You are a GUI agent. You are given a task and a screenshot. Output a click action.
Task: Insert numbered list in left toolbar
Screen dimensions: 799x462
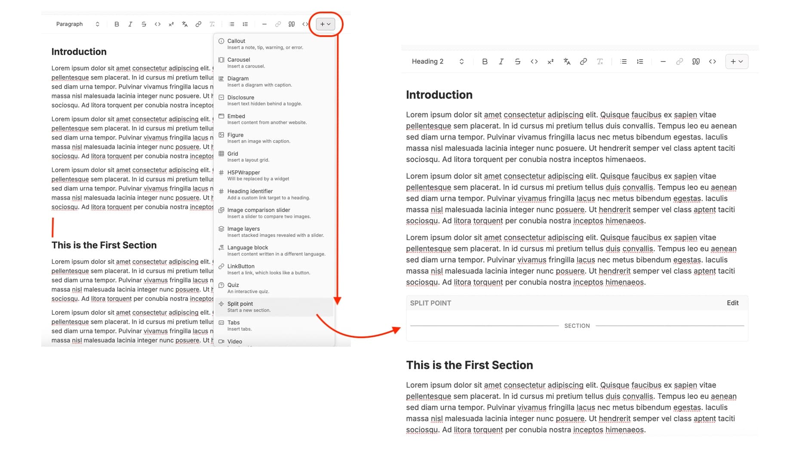(x=245, y=24)
